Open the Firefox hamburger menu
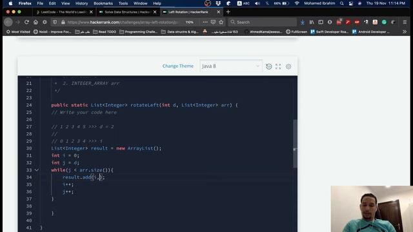Screen dimensions: 413x232 [405, 23]
